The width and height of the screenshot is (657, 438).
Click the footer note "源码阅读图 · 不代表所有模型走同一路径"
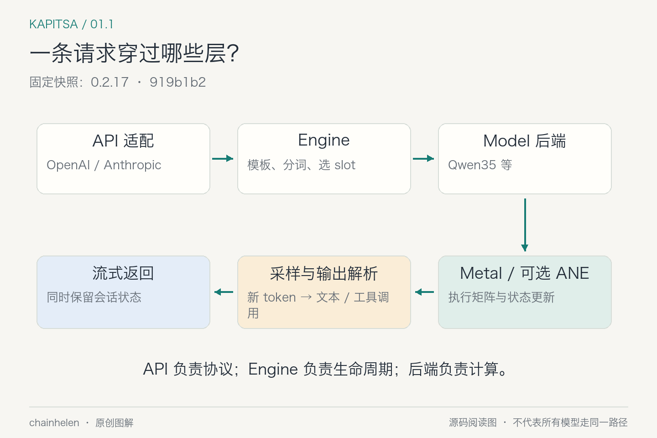[x=538, y=422]
